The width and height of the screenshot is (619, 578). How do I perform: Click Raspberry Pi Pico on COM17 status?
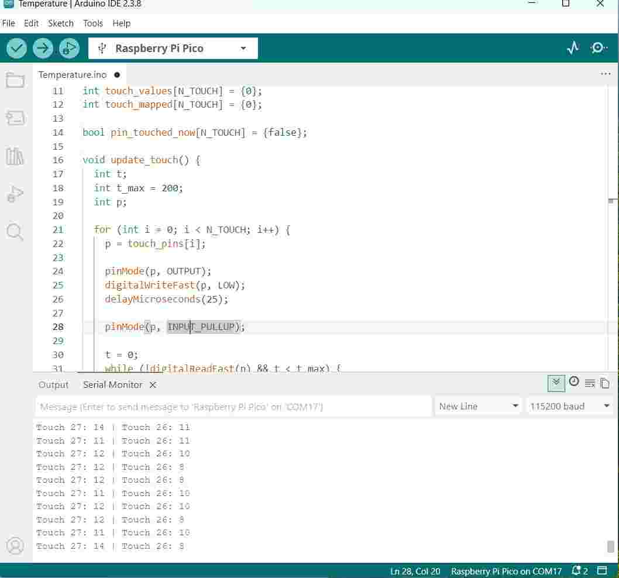pos(507,572)
